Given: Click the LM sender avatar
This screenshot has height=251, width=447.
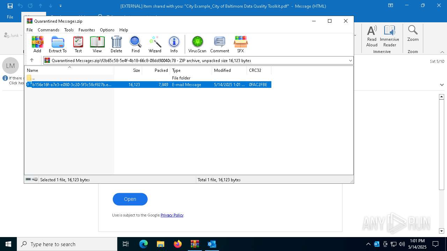Looking at the screenshot, I should click(10, 66).
